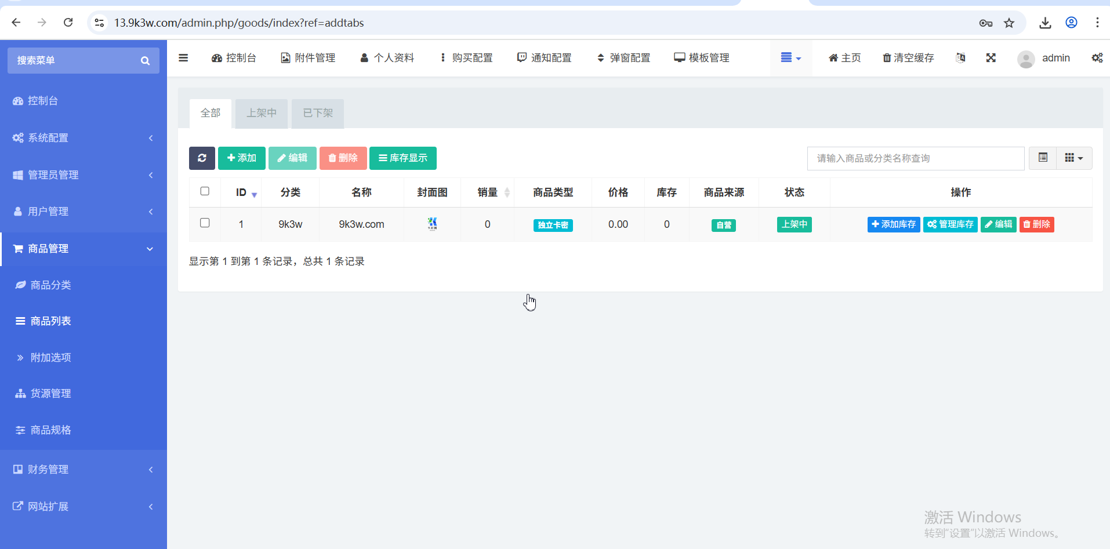Open 模板管理 in the top navigation

tap(702, 58)
